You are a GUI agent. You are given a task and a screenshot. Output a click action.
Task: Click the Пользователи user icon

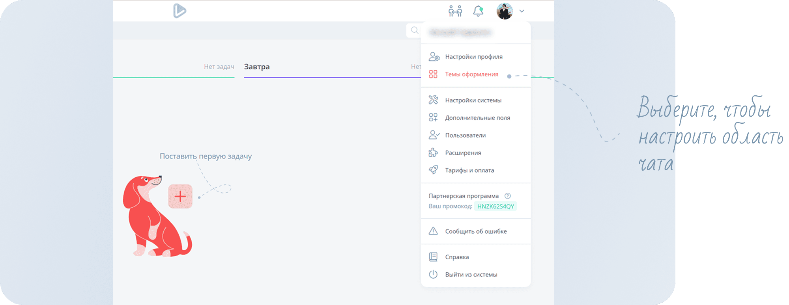pyautogui.click(x=434, y=135)
